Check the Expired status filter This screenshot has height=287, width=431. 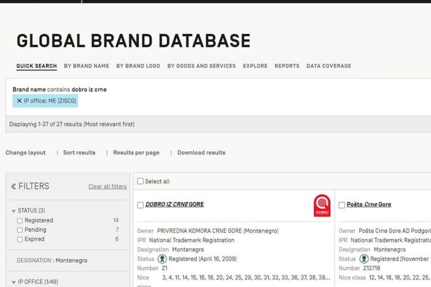pyautogui.click(x=20, y=239)
